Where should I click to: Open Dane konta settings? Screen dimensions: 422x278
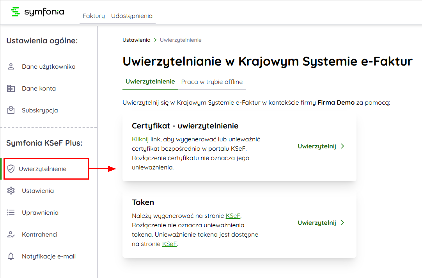[39, 88]
